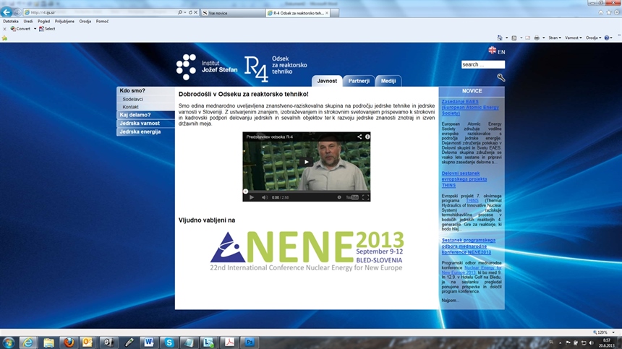Open Adobe Reader from the taskbar

pos(229,342)
